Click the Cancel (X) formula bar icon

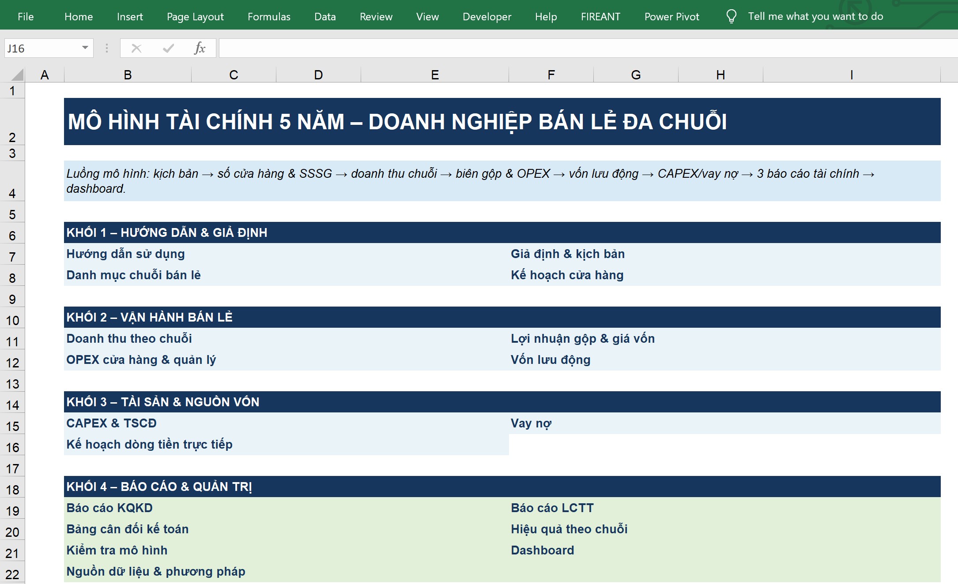click(x=136, y=48)
